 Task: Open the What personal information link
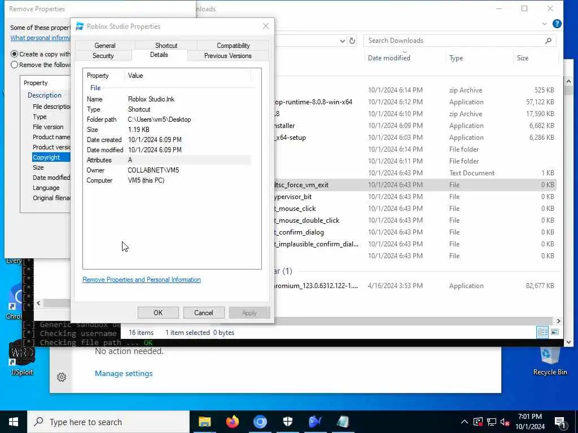pyautogui.click(x=40, y=38)
